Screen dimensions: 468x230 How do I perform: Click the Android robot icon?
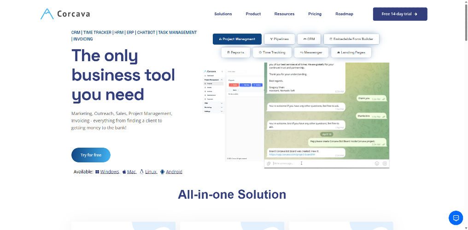(x=162, y=172)
